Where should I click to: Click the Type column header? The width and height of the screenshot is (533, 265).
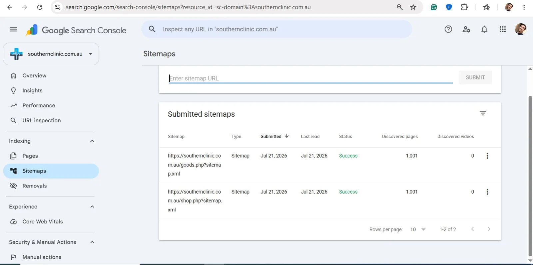tap(236, 136)
